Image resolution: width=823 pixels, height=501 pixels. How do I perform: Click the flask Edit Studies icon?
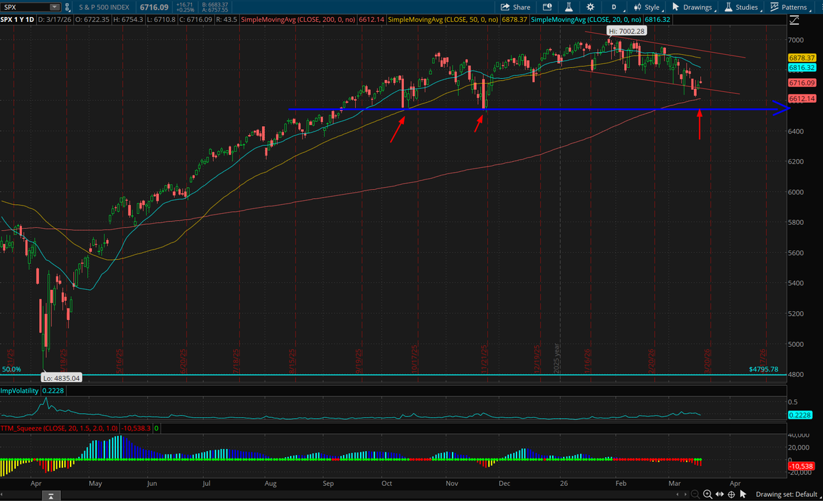(x=568, y=8)
